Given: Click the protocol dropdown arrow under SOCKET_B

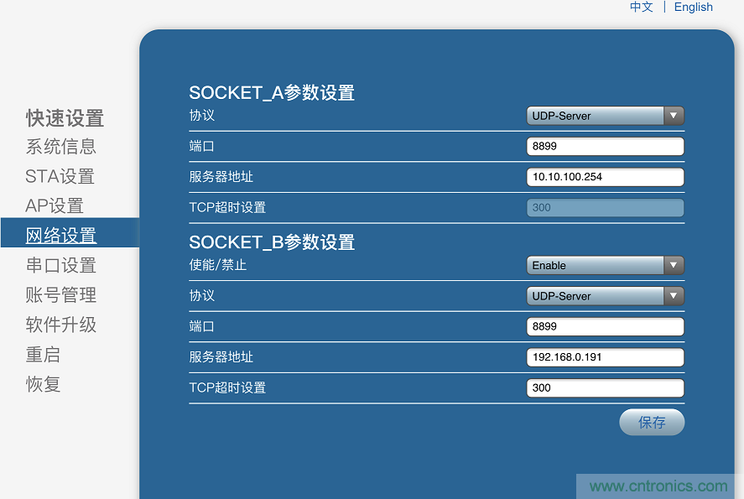Looking at the screenshot, I should coord(674,295).
